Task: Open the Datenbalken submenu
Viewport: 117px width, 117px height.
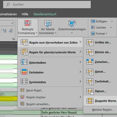Action: (x=50, y=62)
